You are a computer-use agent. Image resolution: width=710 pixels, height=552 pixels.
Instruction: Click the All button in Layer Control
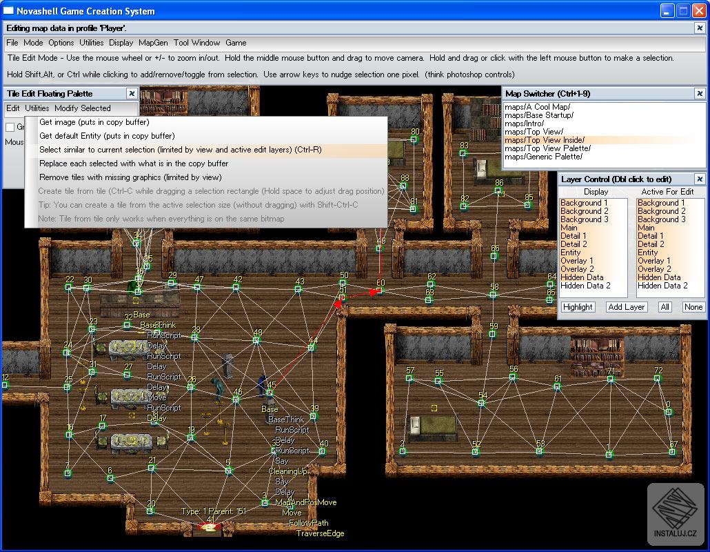pos(665,307)
